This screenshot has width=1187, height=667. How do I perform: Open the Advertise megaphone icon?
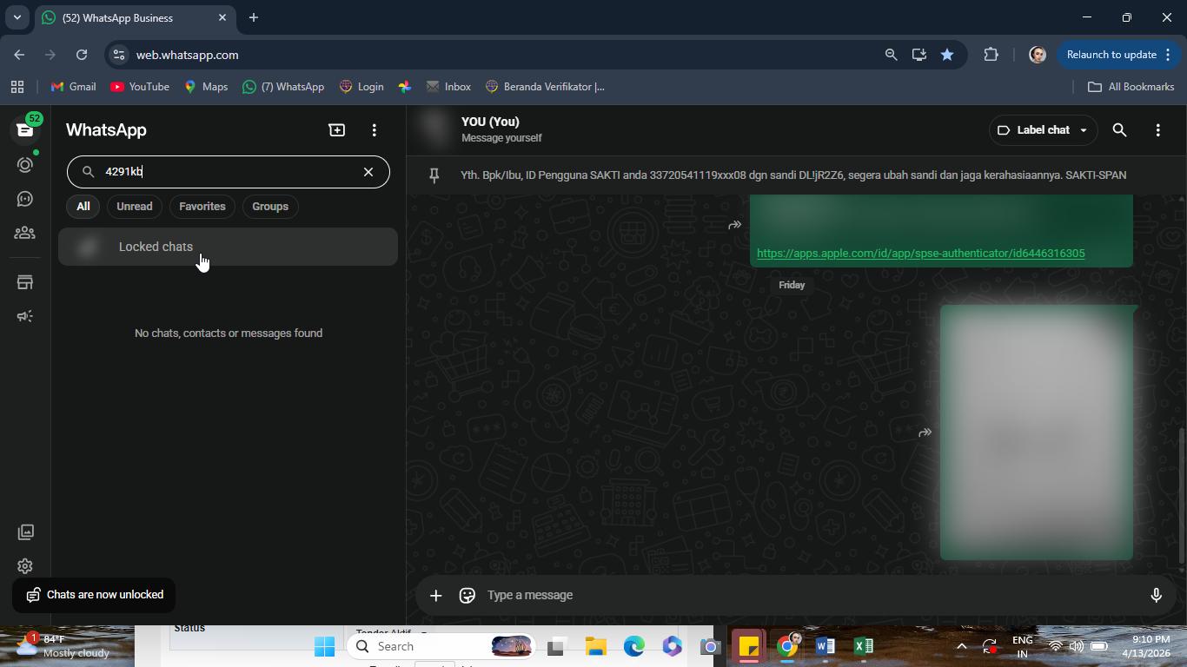(x=25, y=316)
